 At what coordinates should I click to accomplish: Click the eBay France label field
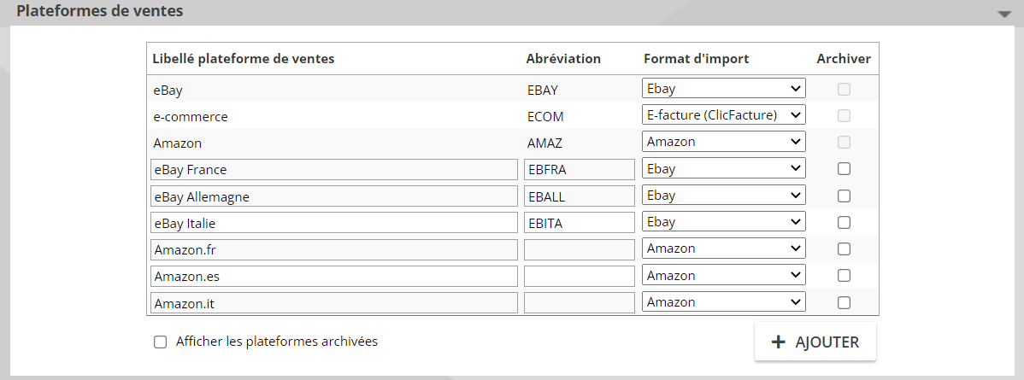[x=333, y=170]
